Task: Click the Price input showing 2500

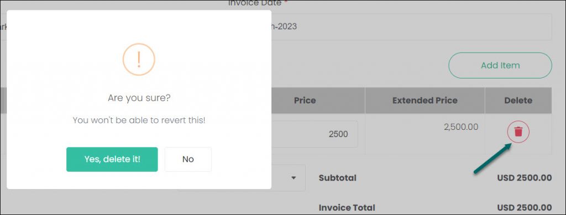Action: [x=315, y=134]
